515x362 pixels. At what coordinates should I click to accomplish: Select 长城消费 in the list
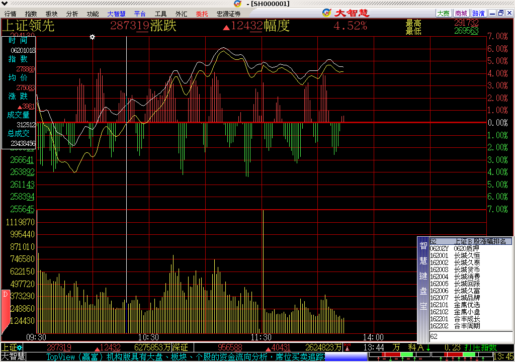click(x=471, y=277)
